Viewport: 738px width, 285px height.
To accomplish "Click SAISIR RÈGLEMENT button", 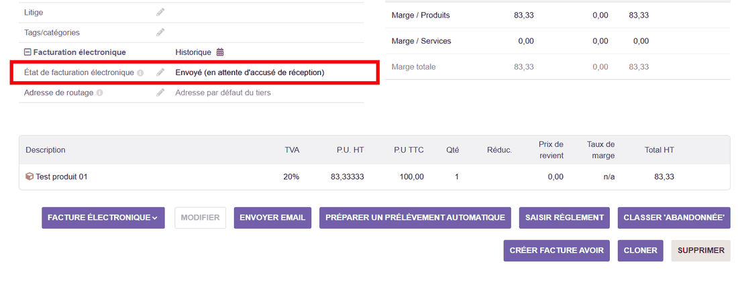I will 564,218.
